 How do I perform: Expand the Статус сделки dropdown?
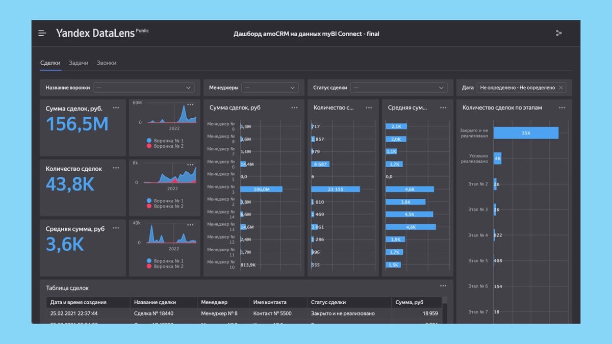398,88
